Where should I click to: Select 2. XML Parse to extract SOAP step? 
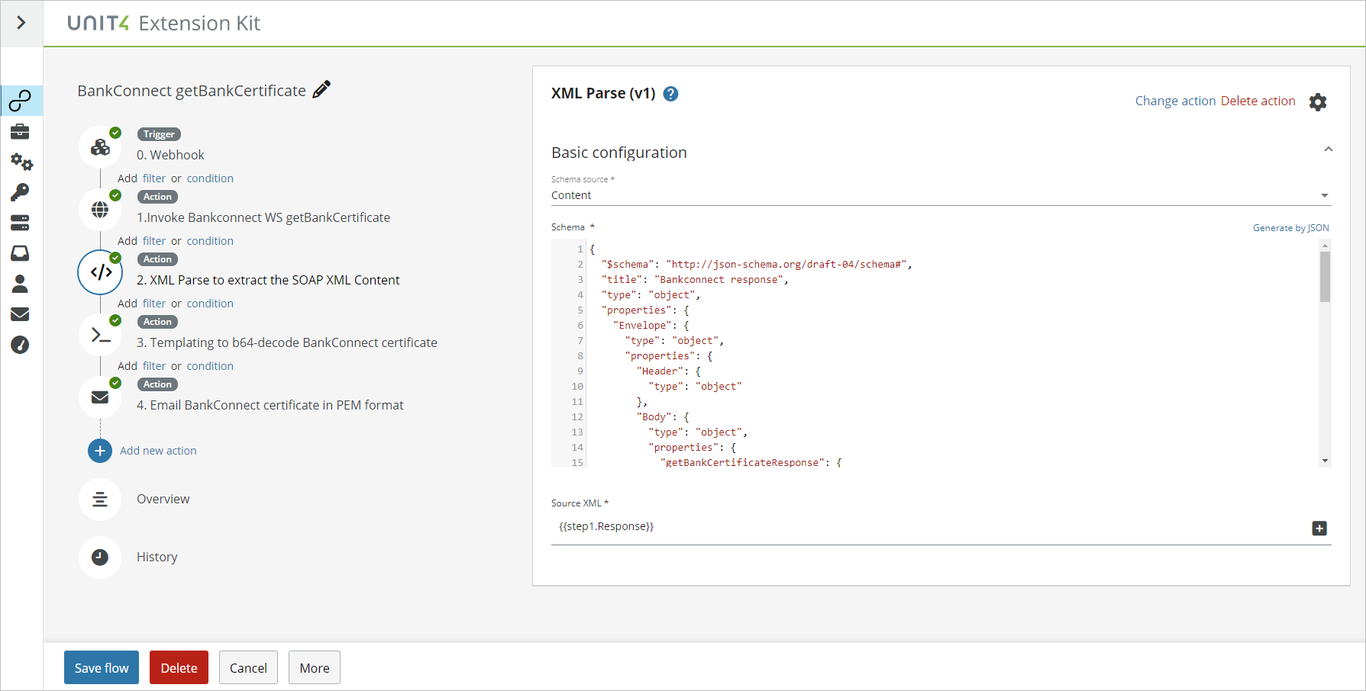268,280
